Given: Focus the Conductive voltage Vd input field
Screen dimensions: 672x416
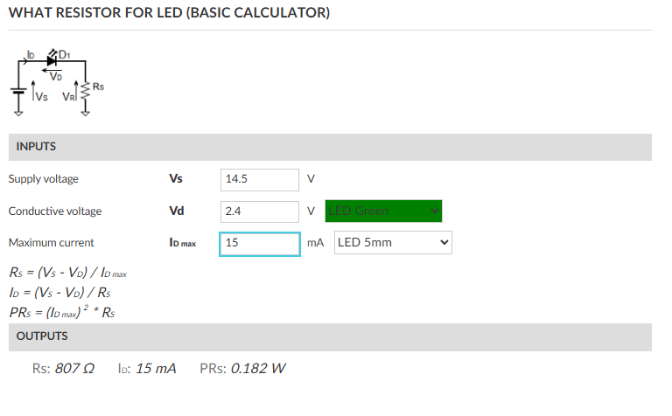Looking at the screenshot, I should (x=260, y=211).
